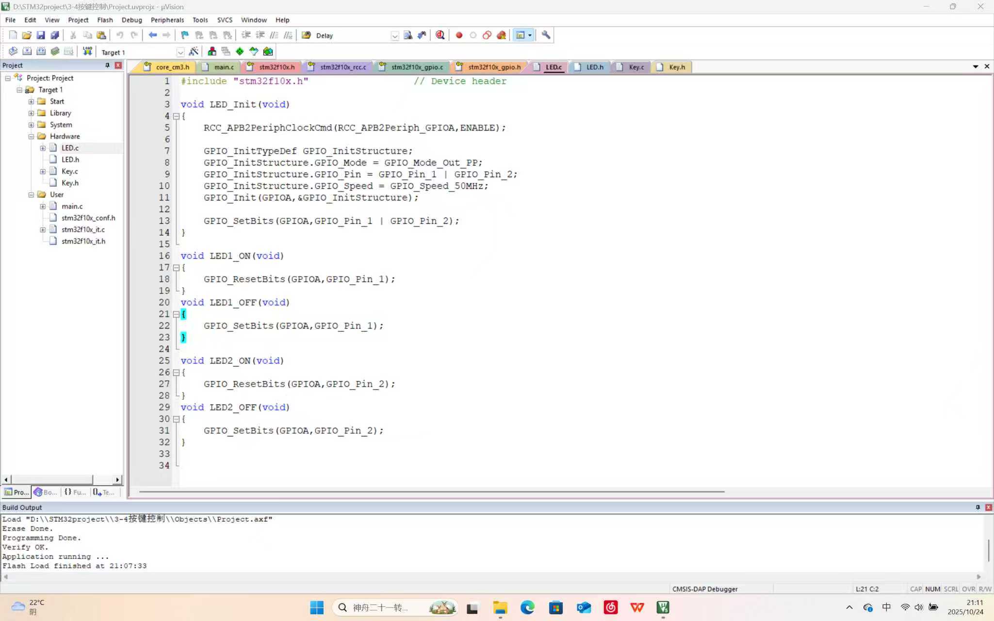Click the Build target icon
Screen dimensions: 994x621
pos(27,51)
